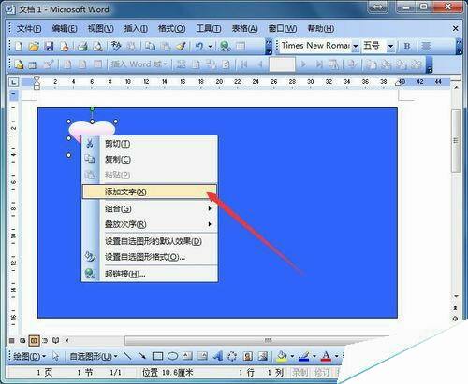Save the document with floppy disk icon
468x384 pixels.
point(49,47)
